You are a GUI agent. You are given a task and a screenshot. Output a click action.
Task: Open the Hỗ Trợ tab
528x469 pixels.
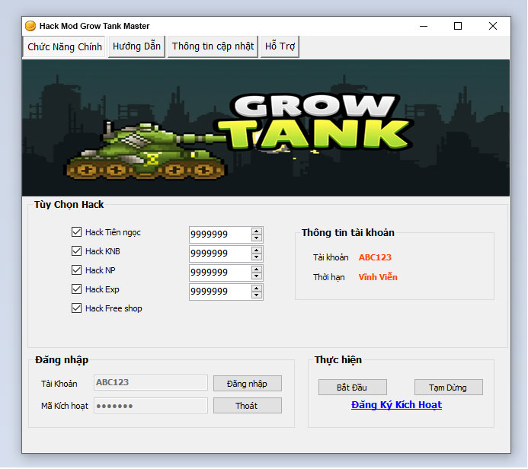tap(280, 46)
